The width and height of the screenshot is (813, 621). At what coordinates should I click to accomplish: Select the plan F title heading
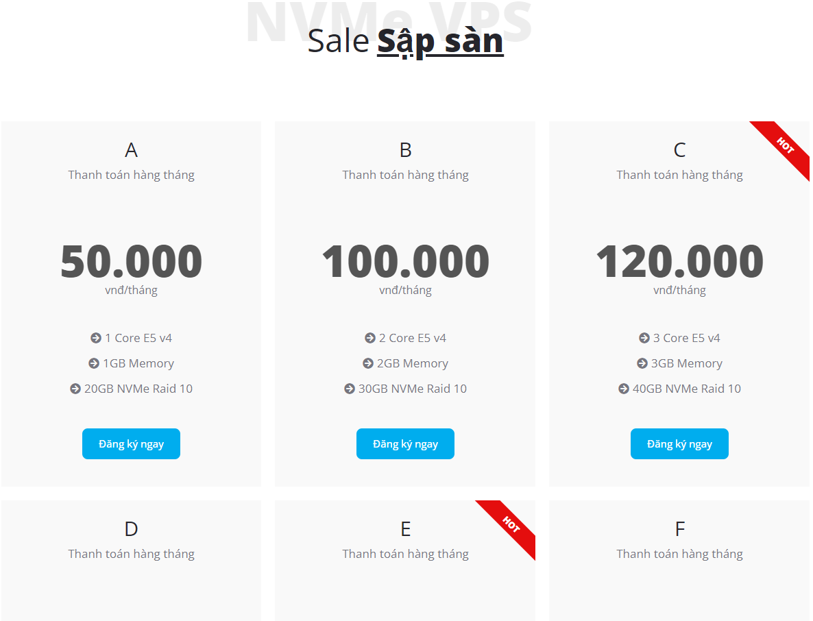(x=679, y=528)
